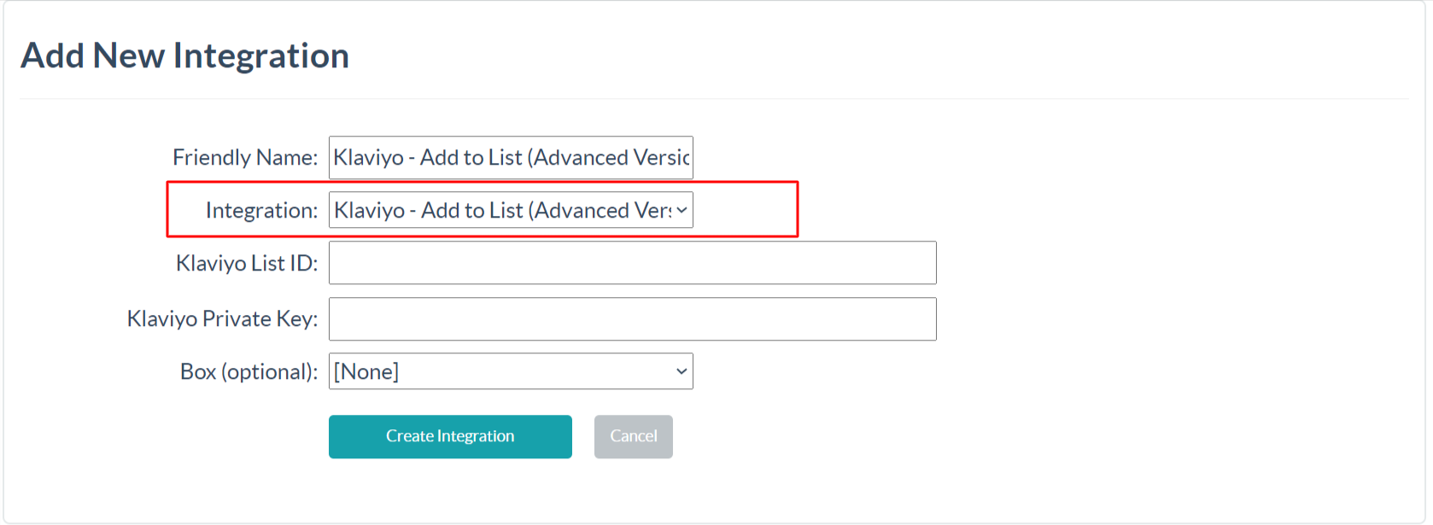Click the divider line under the heading
The width and height of the screenshot is (1433, 525).
click(714, 99)
